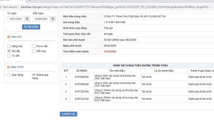
Task: Click the Tên nhà thầu column header
Action: (x=117, y=71)
